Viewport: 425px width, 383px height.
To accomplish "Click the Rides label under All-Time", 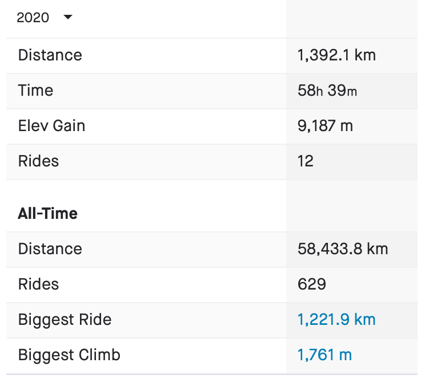I will click(x=38, y=284).
